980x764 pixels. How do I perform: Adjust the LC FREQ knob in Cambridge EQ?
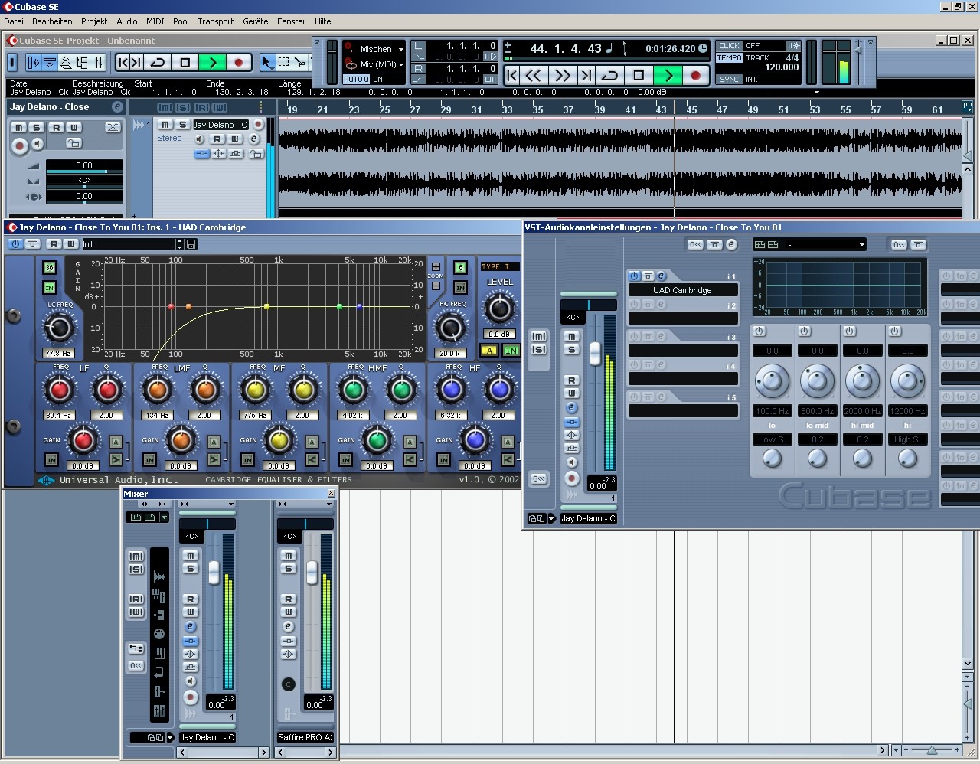tap(59, 328)
